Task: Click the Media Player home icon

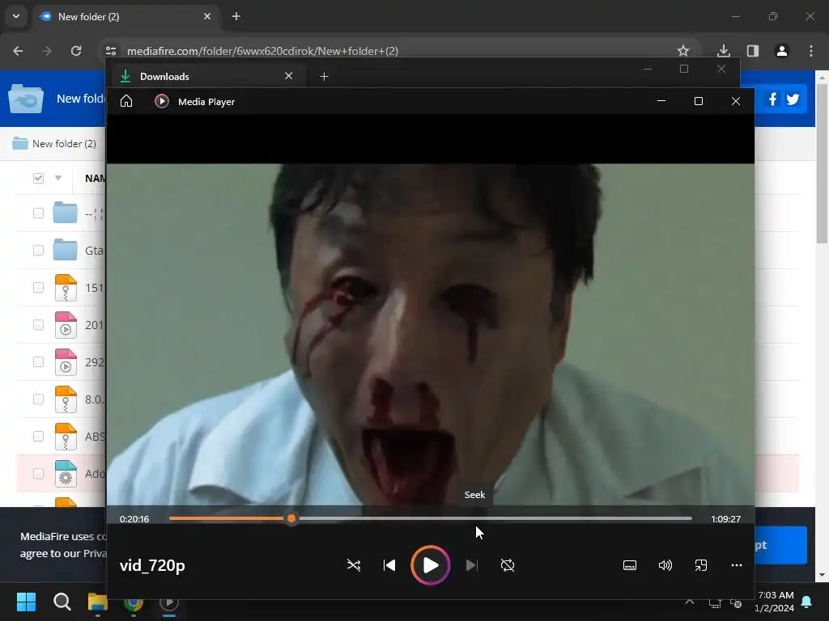Action: click(x=125, y=101)
